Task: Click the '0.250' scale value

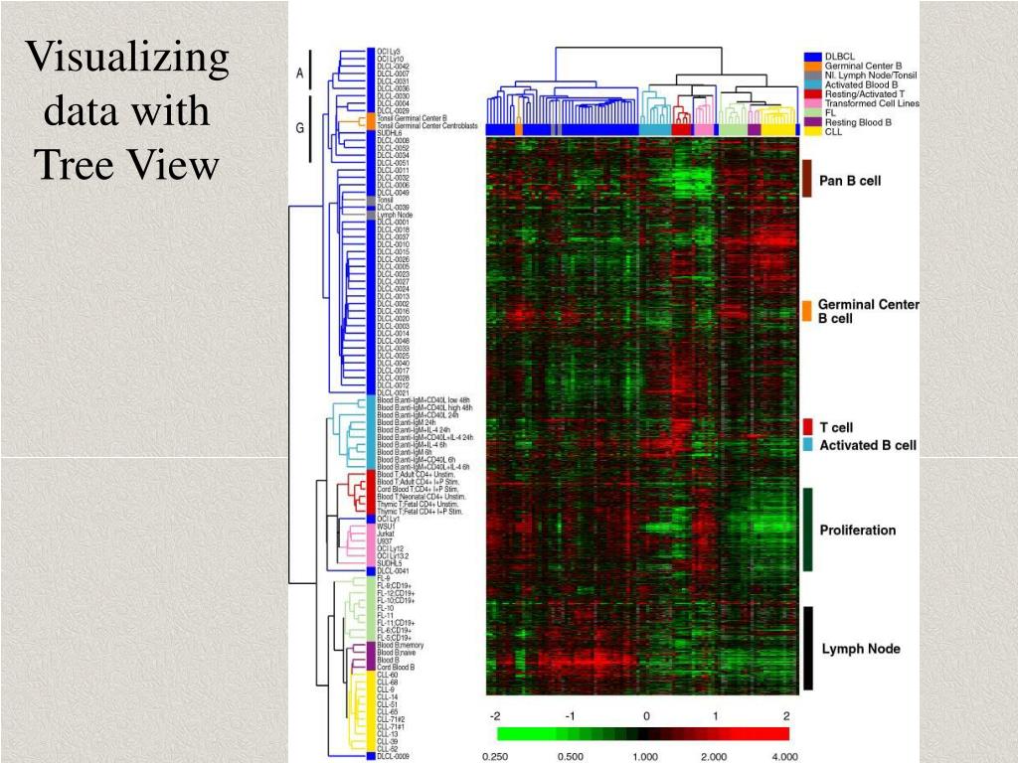Action: 496,756
